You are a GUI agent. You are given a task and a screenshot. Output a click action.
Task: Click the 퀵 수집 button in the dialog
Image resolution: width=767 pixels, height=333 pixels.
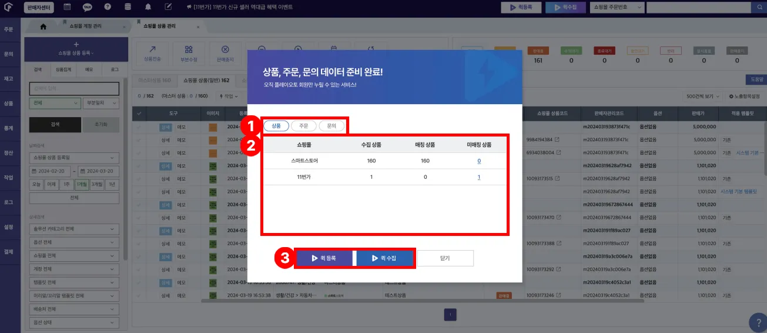pyautogui.click(x=384, y=258)
